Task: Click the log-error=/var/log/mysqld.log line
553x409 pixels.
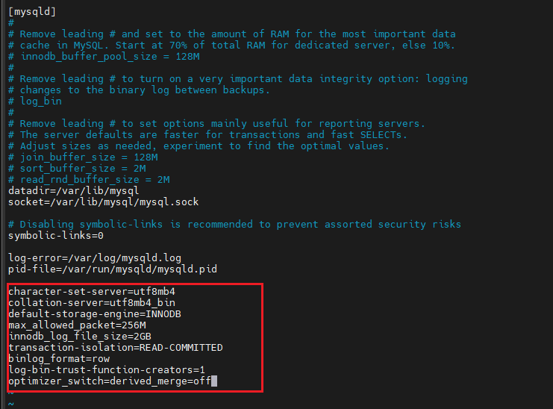Action: coord(95,258)
